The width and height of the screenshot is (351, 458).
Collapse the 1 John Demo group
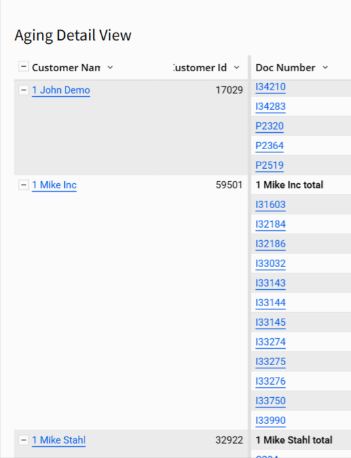24,90
